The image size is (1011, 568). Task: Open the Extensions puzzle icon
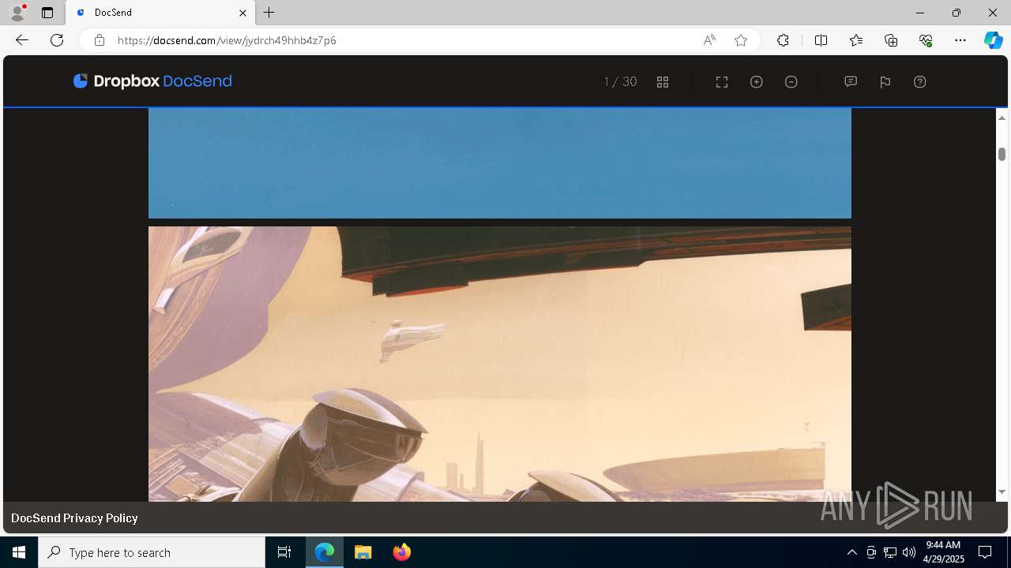[x=783, y=40]
